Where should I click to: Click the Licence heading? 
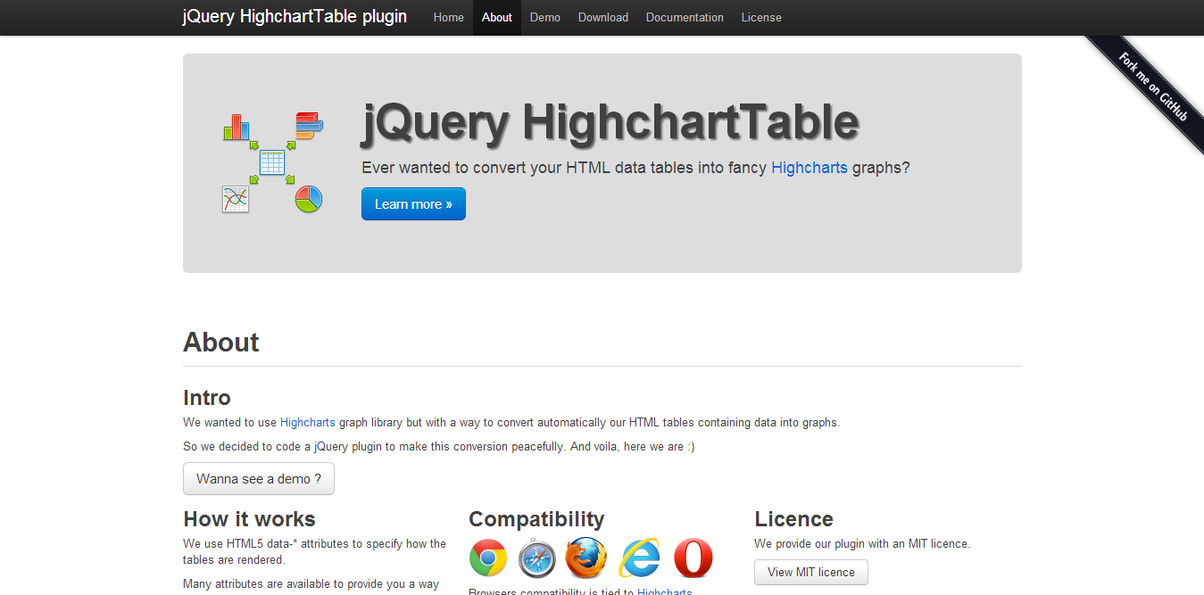(x=793, y=519)
